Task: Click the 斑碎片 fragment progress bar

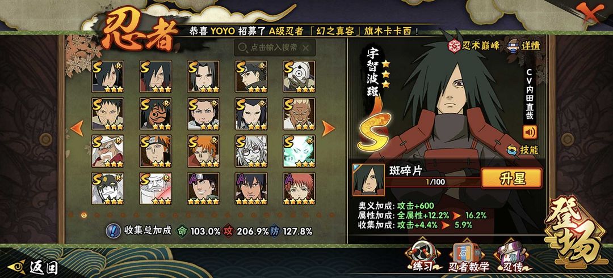Action: point(431,182)
